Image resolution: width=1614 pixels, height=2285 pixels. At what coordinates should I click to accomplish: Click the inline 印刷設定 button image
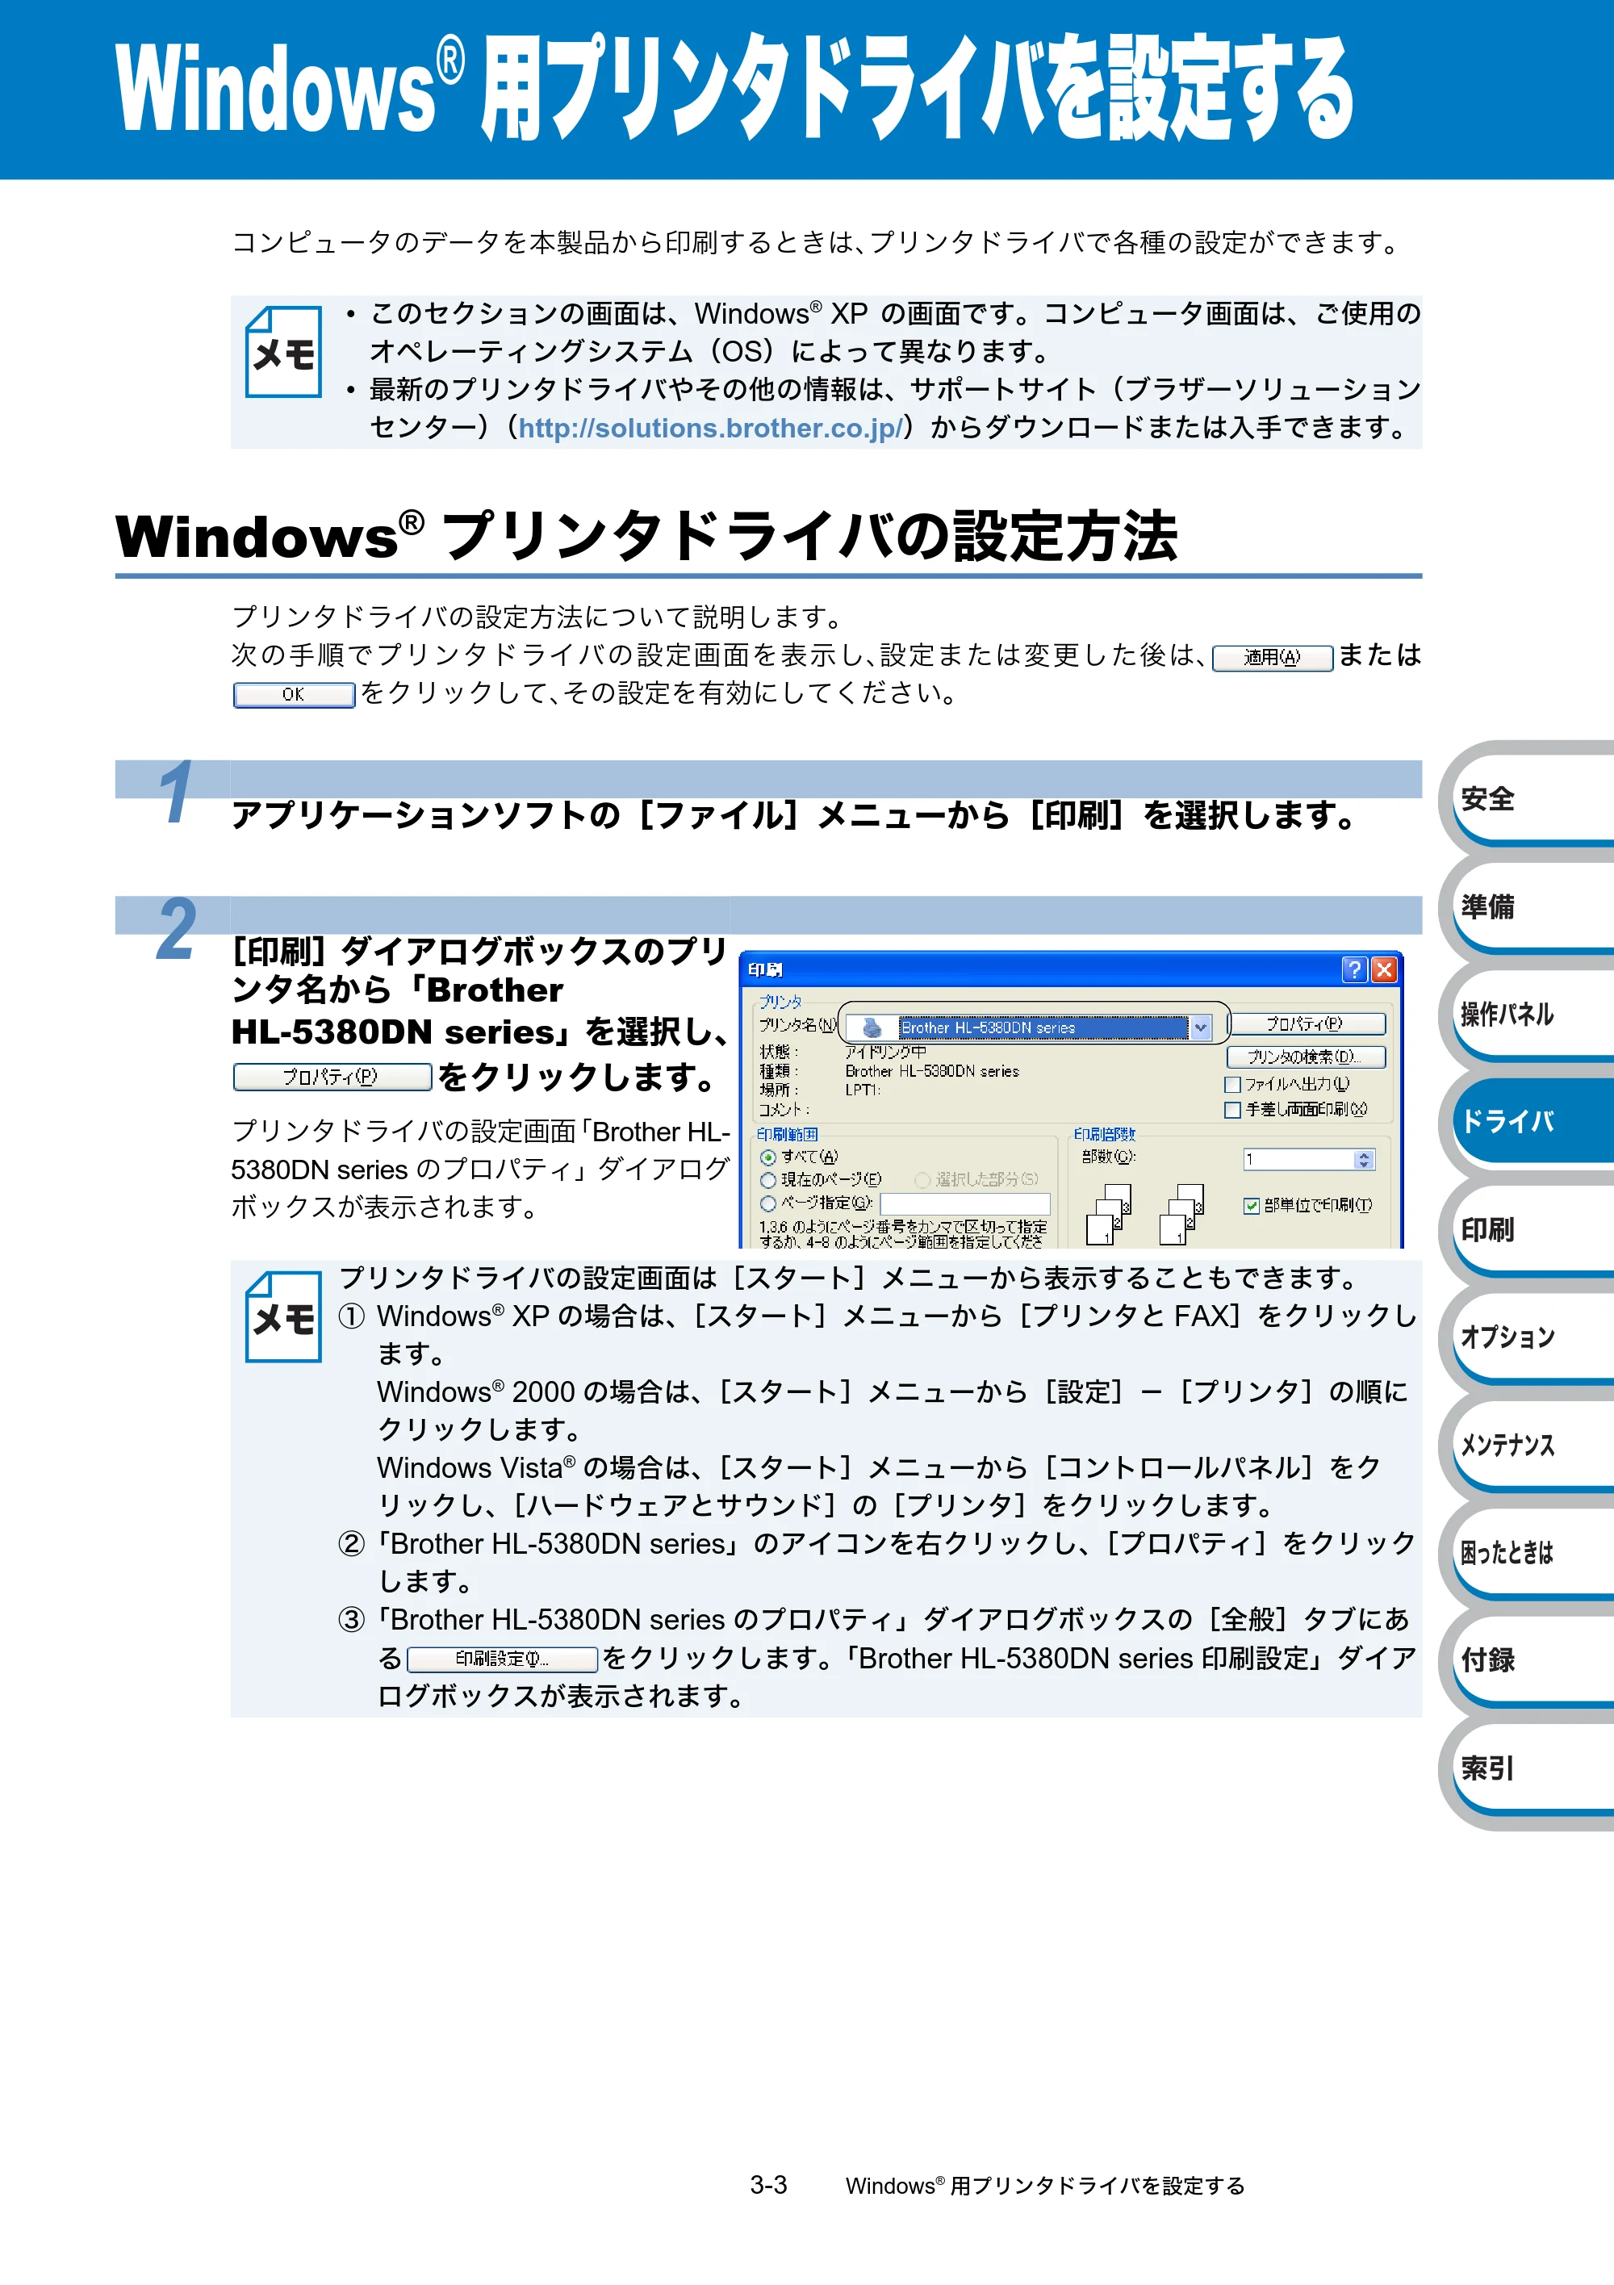(x=503, y=1659)
